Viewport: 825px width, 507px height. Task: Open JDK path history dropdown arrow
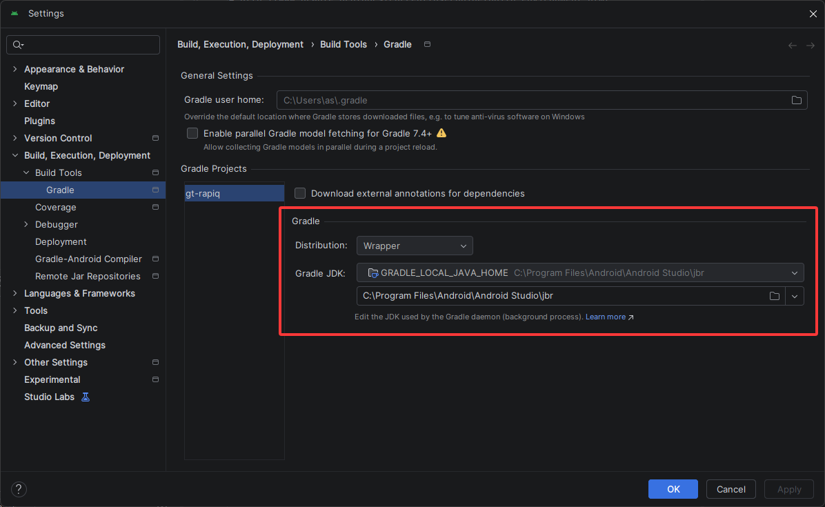pyautogui.click(x=795, y=296)
